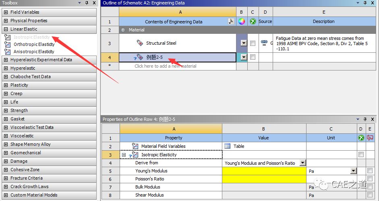This screenshot has height=201, width=379.
Task: Toggle the Structural Steel column C checkbox
Action: [253, 43]
